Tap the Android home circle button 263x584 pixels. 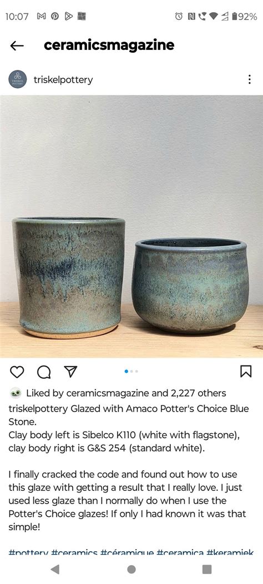[x=131, y=569]
